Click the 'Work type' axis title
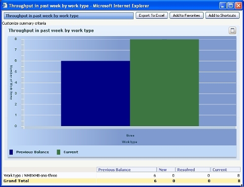The height and width of the screenshot is (187, 244). pos(130,142)
